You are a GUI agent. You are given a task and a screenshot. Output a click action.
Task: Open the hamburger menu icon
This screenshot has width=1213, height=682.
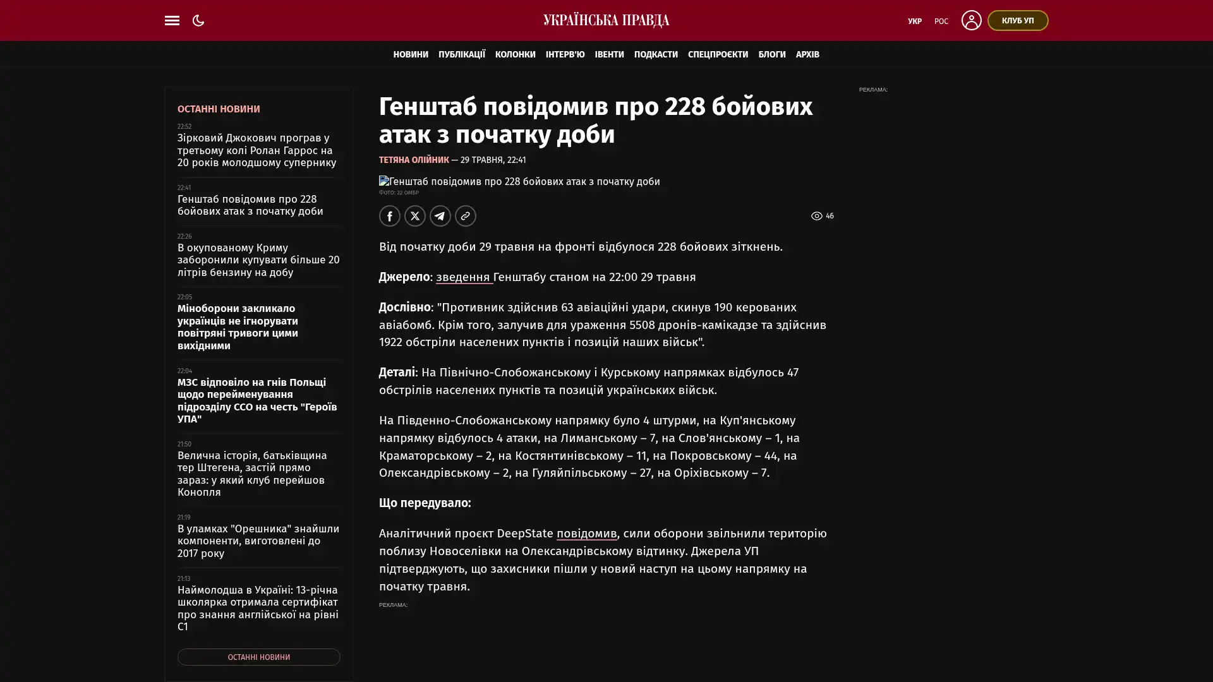point(172,20)
